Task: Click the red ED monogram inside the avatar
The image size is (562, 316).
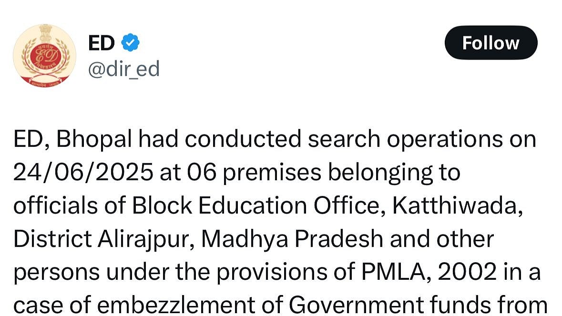Action: 44,57
